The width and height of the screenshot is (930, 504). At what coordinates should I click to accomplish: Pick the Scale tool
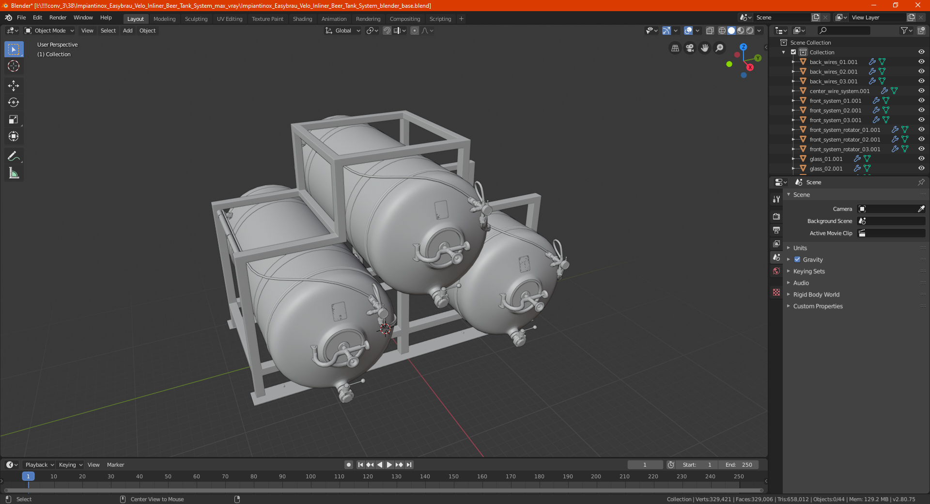pos(14,119)
